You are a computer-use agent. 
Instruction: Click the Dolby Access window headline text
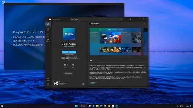(x=28, y=32)
